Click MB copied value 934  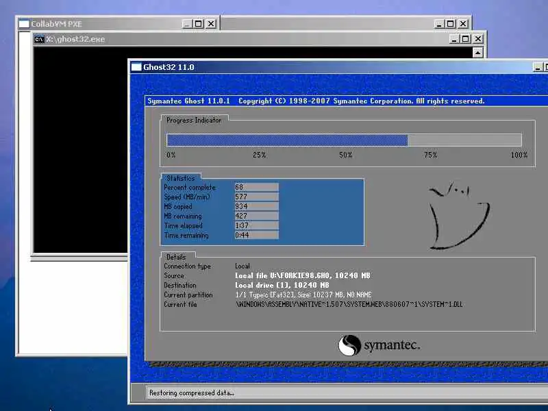click(x=256, y=206)
